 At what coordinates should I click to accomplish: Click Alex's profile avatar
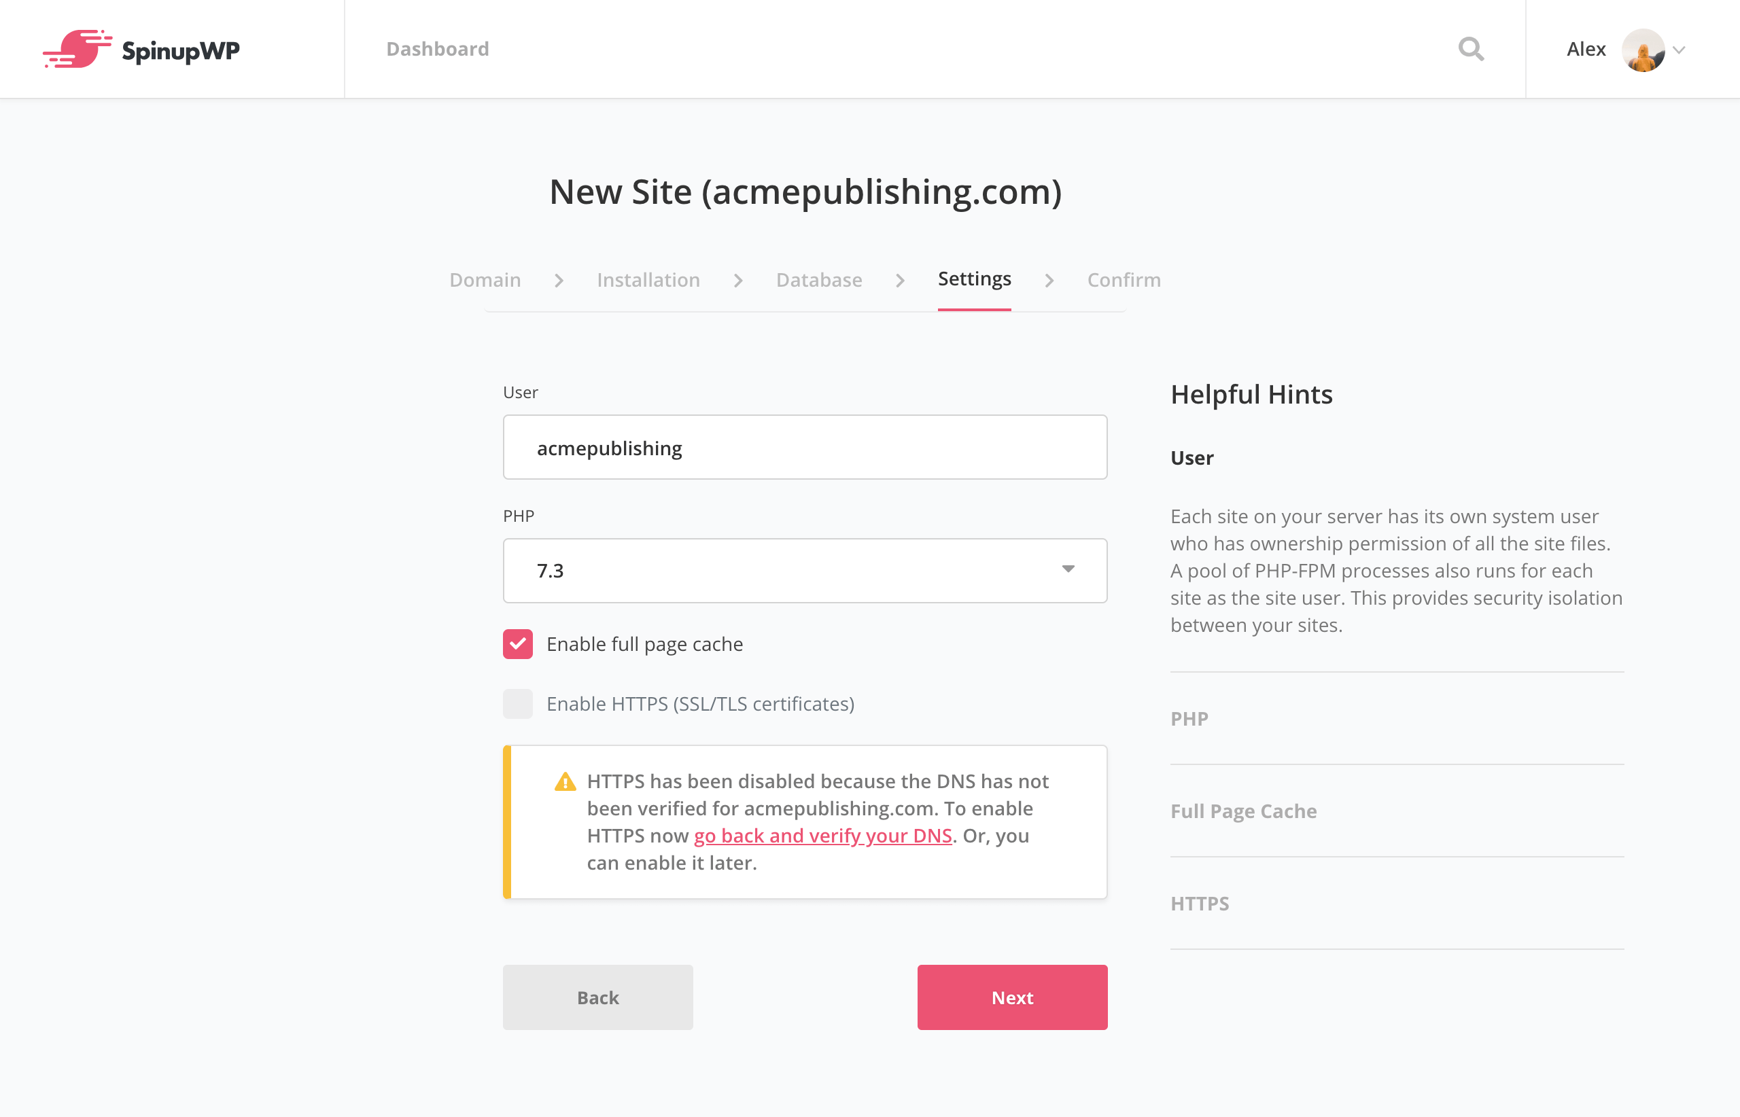[1643, 50]
